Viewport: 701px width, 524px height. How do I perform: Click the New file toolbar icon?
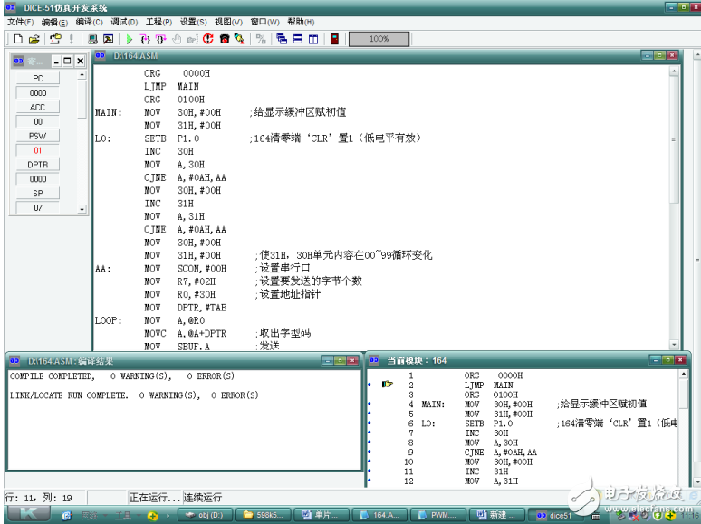[x=18, y=39]
